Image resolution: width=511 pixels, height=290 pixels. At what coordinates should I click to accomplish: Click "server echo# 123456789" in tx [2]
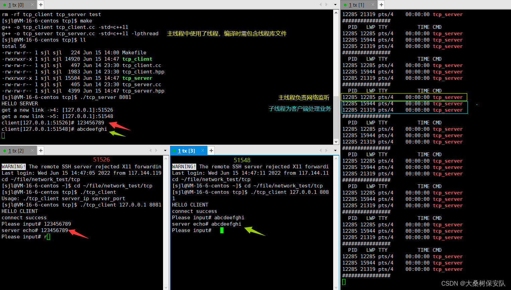tap(35, 230)
